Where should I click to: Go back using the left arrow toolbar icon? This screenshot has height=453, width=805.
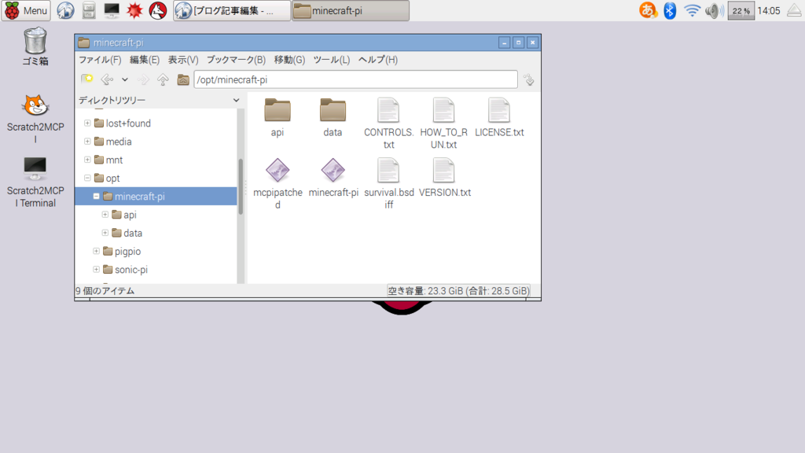107,79
